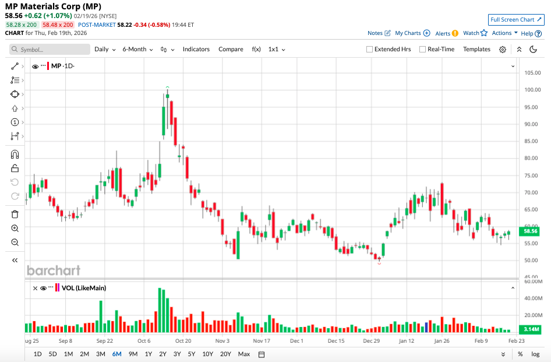Switch to dark mode moon icon
The height and width of the screenshot is (362, 551).
[x=534, y=49]
